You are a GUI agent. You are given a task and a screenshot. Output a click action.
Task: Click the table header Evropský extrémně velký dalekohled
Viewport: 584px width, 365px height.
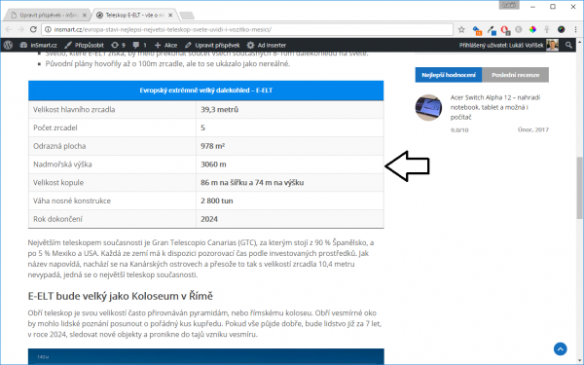(206, 91)
